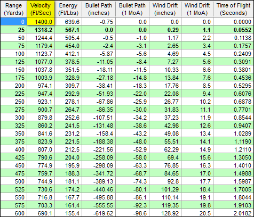This screenshot has height=217, width=254.
Task: Click the Velocity (Ft/Sec) column header
Action: (x=41, y=9)
